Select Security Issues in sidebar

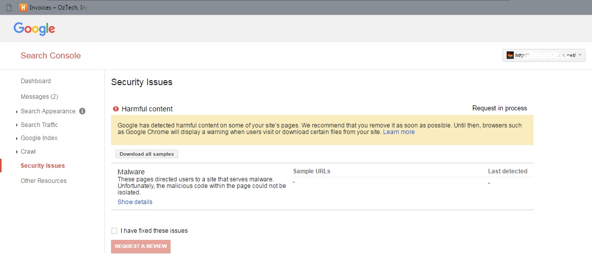point(43,165)
